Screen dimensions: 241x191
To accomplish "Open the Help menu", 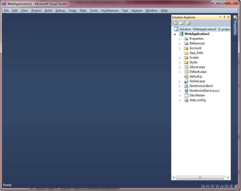I will (x=164, y=11).
